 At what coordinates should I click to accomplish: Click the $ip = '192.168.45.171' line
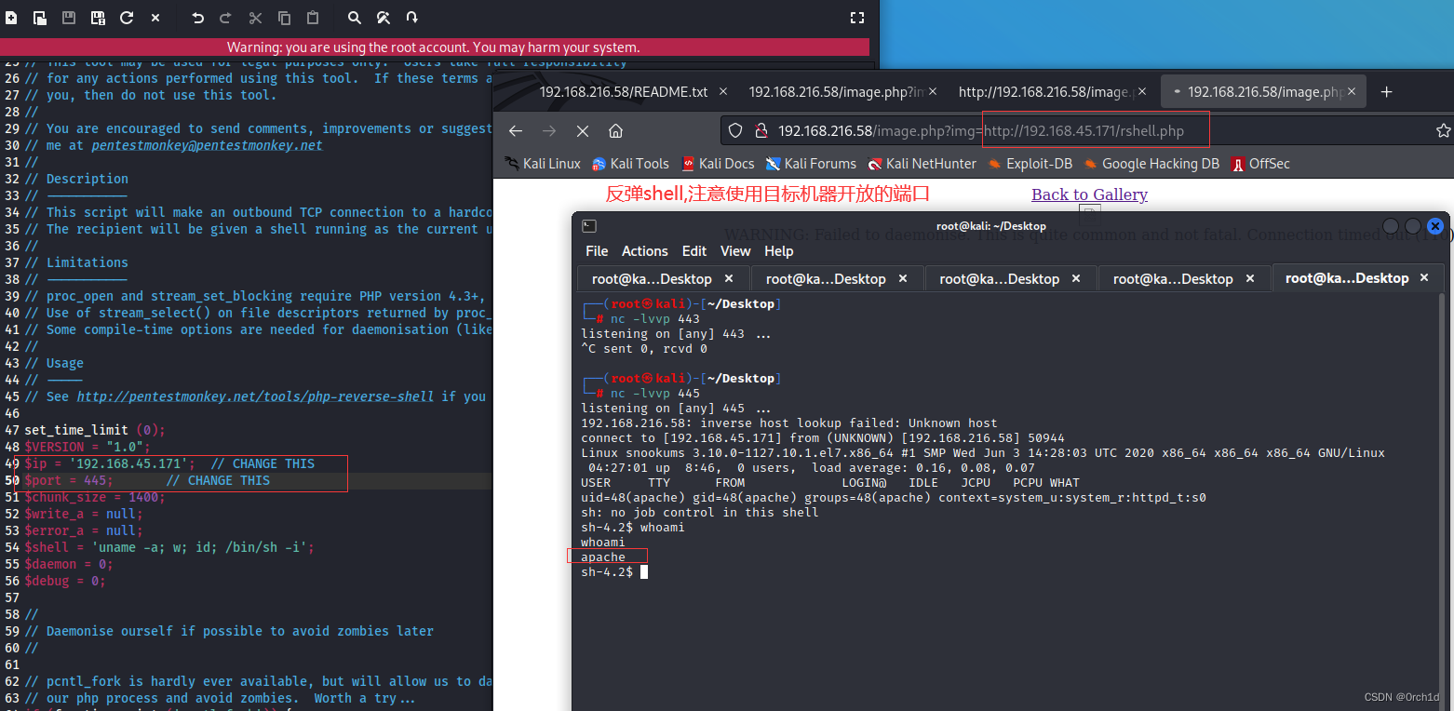(x=170, y=463)
